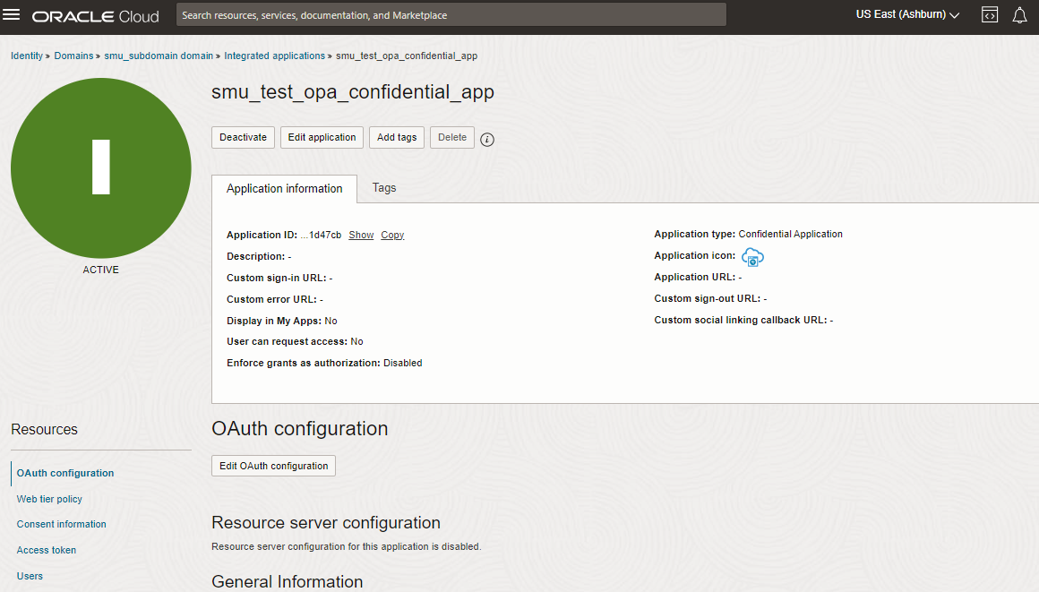
Task: Switch to the Tags tab
Action: pyautogui.click(x=384, y=188)
